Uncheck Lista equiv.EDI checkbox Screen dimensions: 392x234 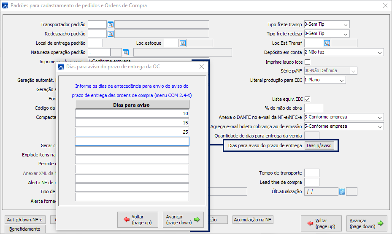[x=308, y=99]
